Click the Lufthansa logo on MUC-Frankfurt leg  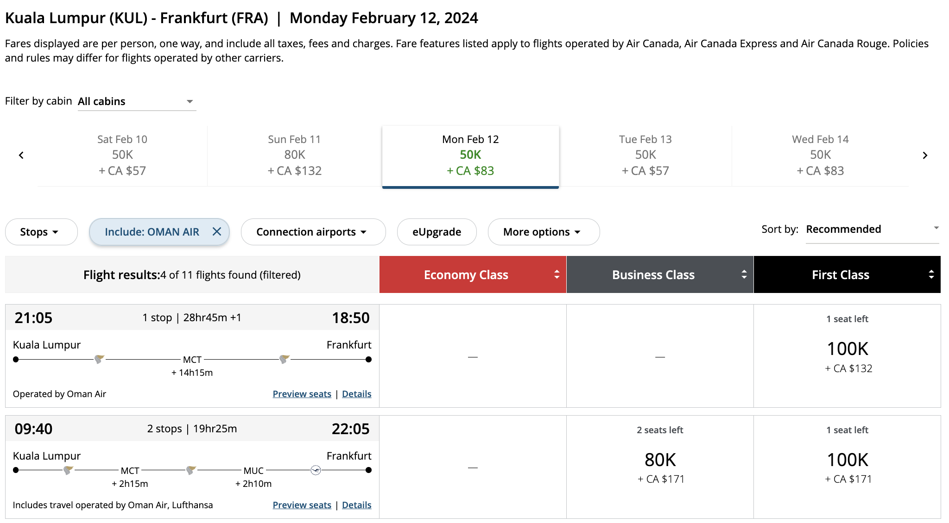coord(316,470)
